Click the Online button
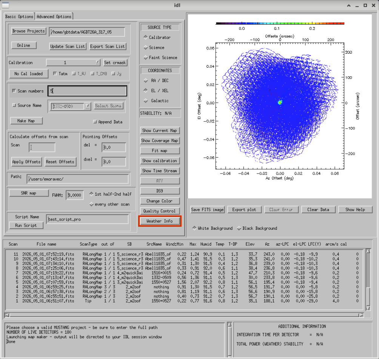This screenshot has width=379, height=359. pos(24,45)
